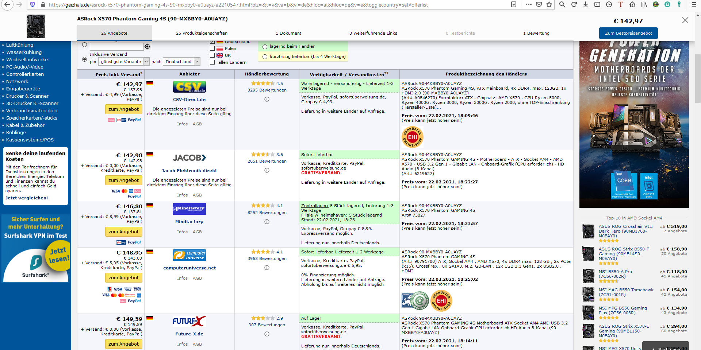Open info icon under Mindfactory rating
Image resolution: width=701 pixels, height=350 pixels.
coord(267,222)
